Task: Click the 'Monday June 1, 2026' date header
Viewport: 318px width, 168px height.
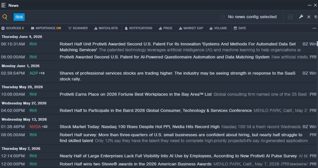Action: tap(20, 66)
